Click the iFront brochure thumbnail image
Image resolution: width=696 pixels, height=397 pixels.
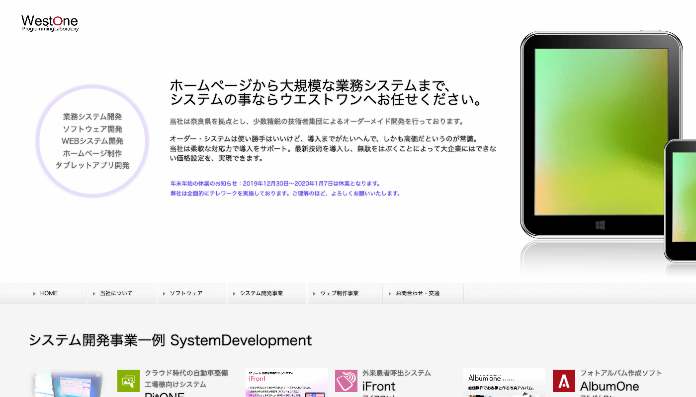(x=286, y=383)
